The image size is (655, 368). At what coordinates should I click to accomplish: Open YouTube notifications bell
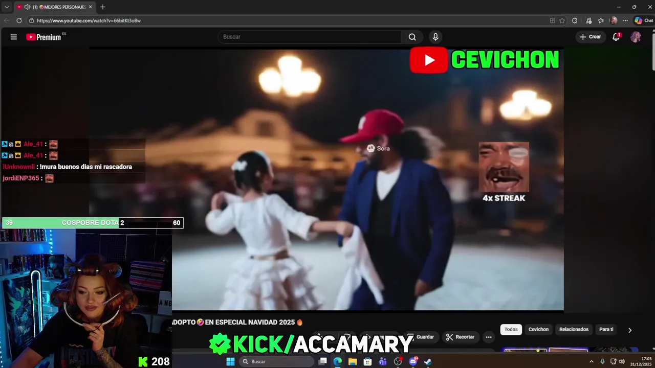click(x=616, y=37)
